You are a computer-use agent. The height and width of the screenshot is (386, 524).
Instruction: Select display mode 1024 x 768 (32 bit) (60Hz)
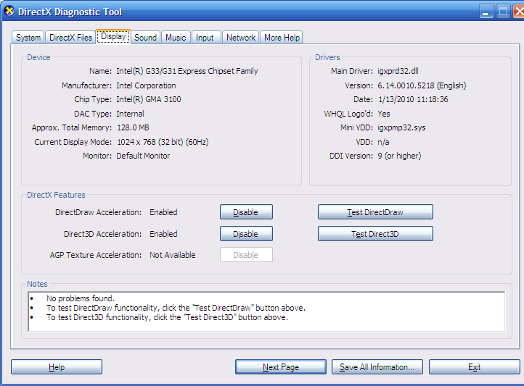(x=163, y=142)
